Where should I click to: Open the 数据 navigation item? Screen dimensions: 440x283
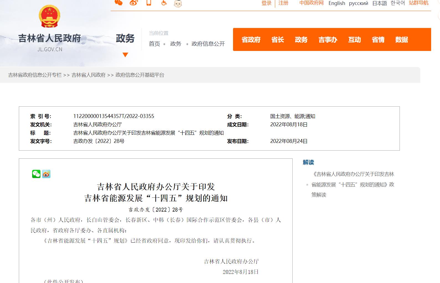point(401,40)
